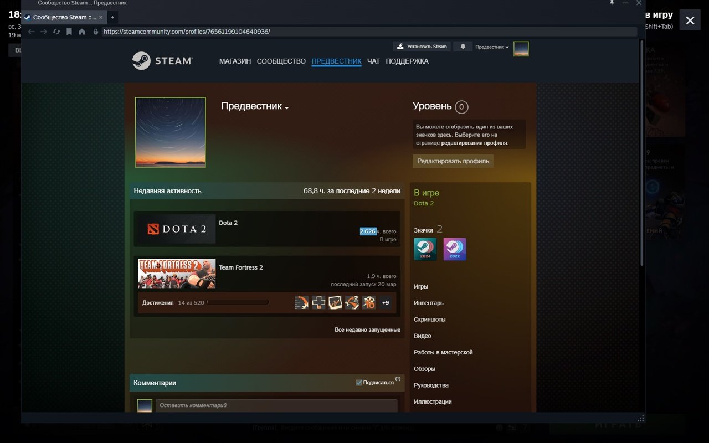709x443 pixels.
Task: Click the fifth achievement icon
Action: [369, 302]
